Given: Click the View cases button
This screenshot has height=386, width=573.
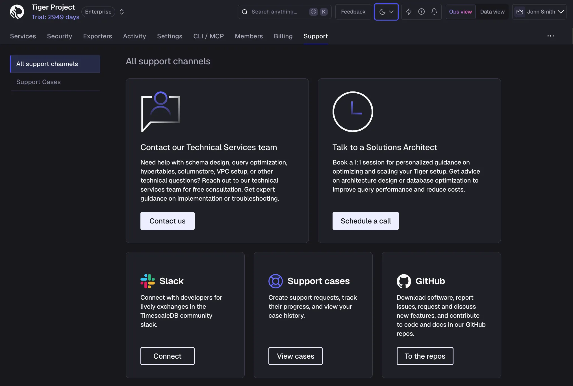Looking at the screenshot, I should click(295, 356).
